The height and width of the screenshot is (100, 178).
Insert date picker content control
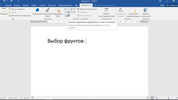[74, 12]
